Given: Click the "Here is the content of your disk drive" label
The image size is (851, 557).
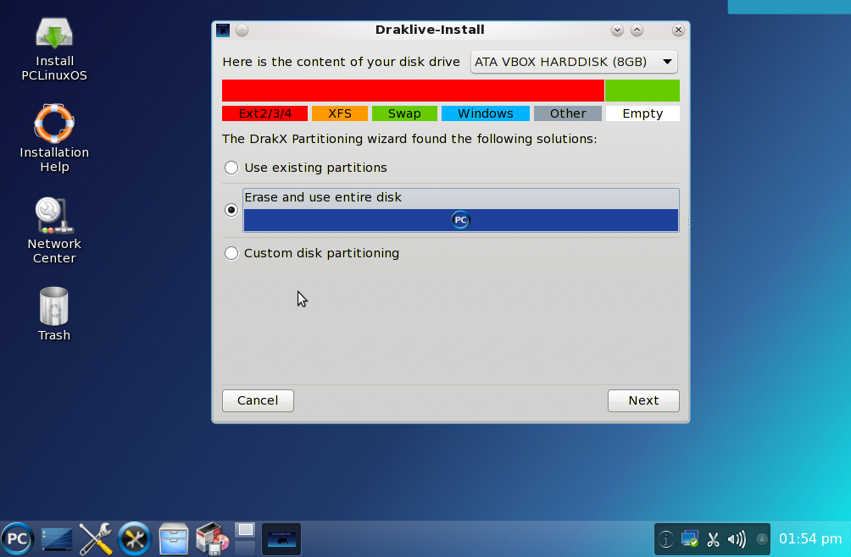Looking at the screenshot, I should (x=341, y=62).
